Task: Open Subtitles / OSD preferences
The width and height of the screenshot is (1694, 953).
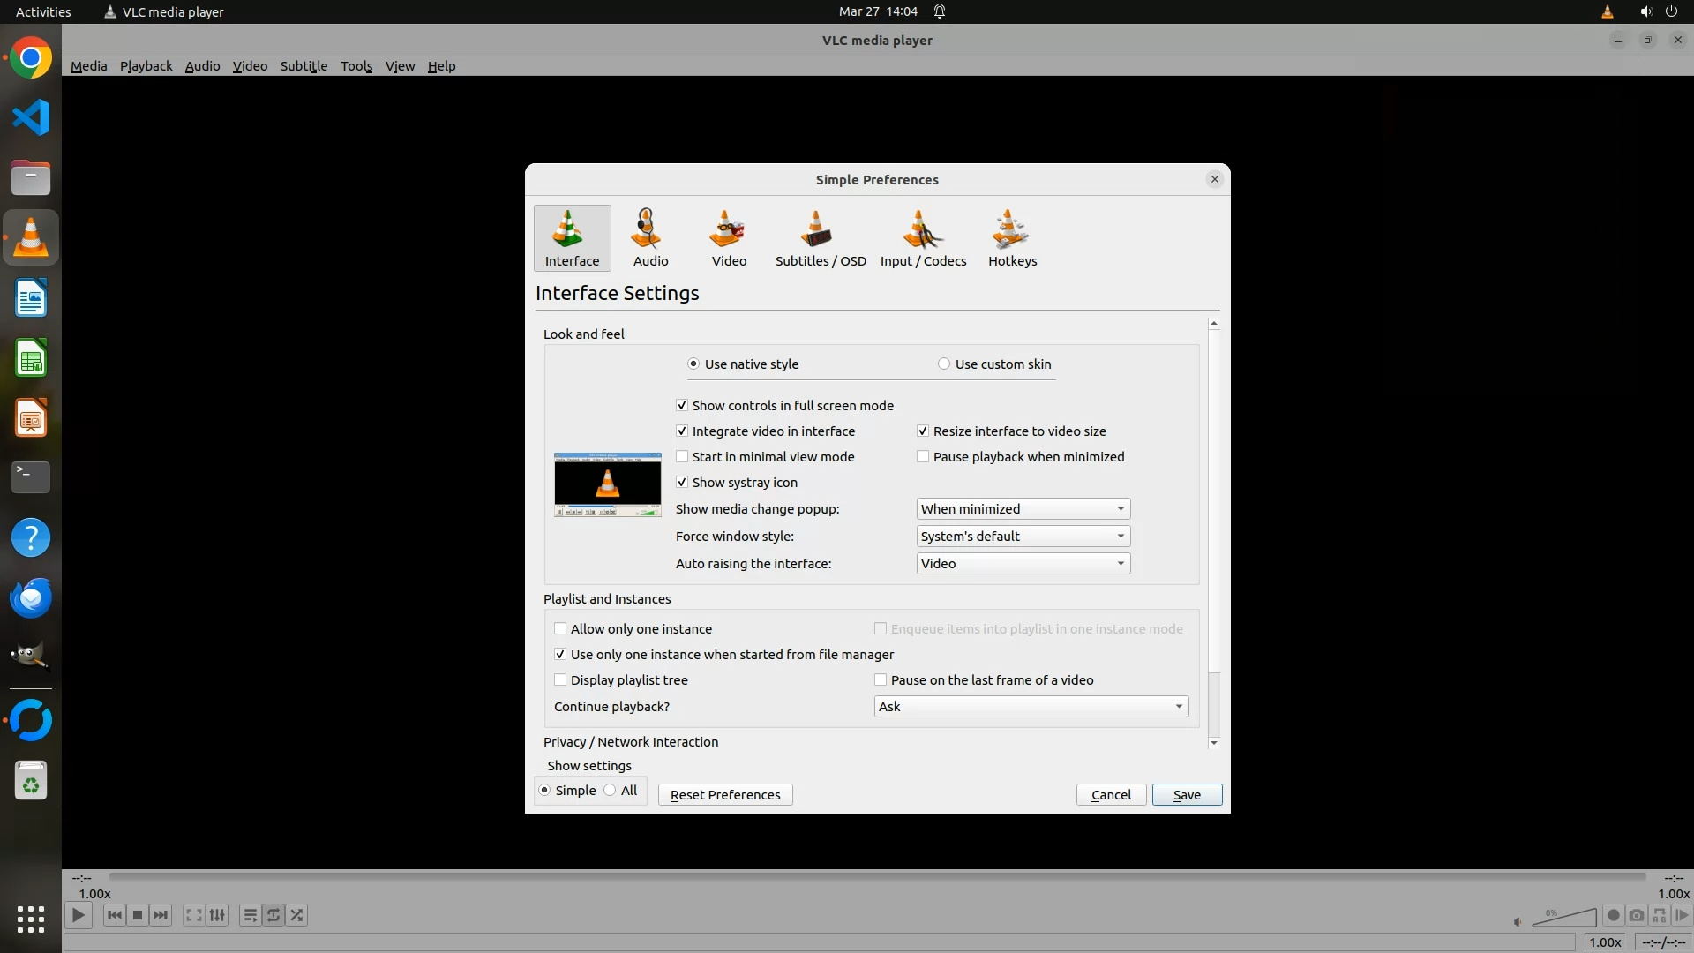Action: click(820, 238)
